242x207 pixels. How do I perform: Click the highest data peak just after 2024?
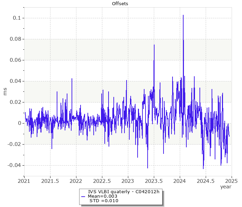[183, 15]
